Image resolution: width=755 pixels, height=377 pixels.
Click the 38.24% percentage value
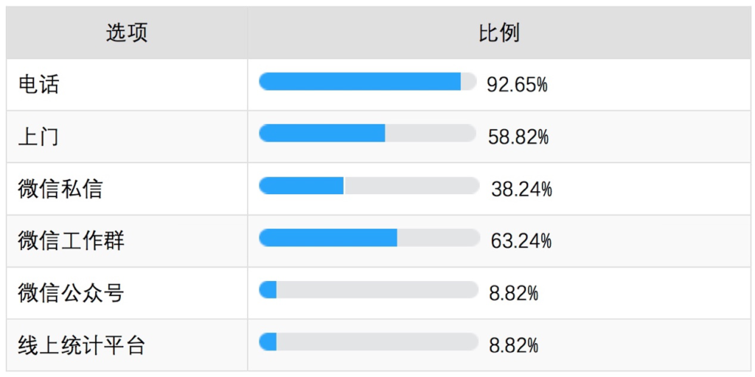point(521,190)
